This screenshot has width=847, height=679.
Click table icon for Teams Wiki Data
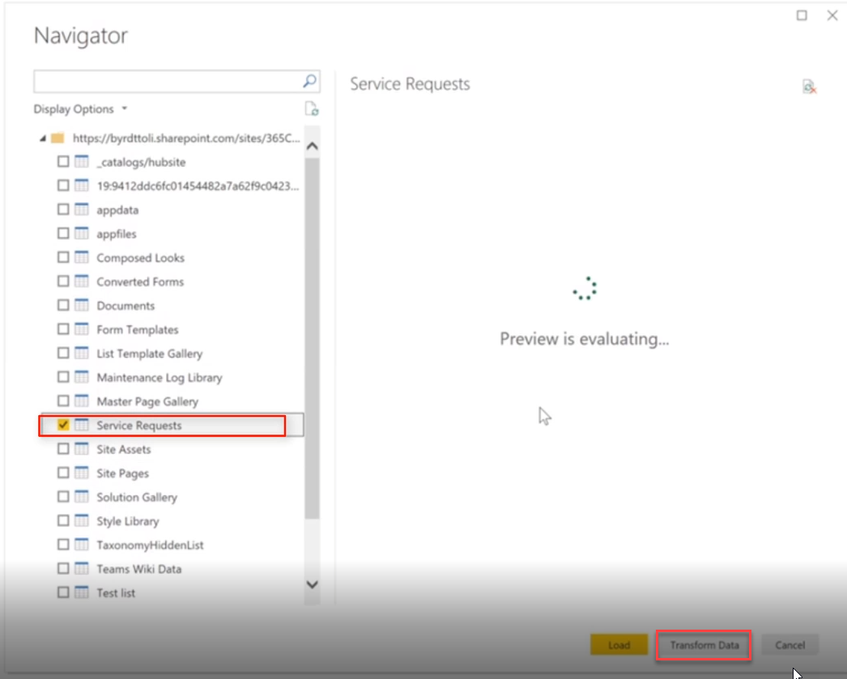[82, 568]
